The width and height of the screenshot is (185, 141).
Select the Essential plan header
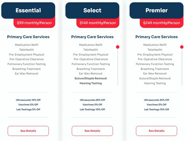pos(28,10)
